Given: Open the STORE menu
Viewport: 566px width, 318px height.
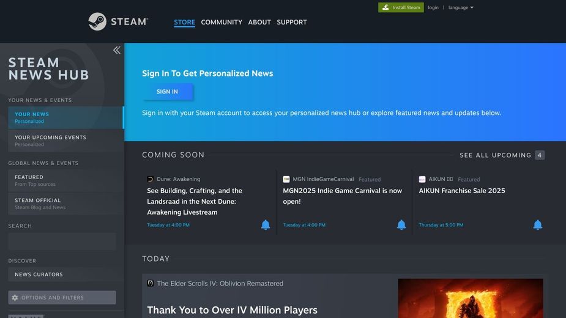Looking at the screenshot, I should click(184, 22).
